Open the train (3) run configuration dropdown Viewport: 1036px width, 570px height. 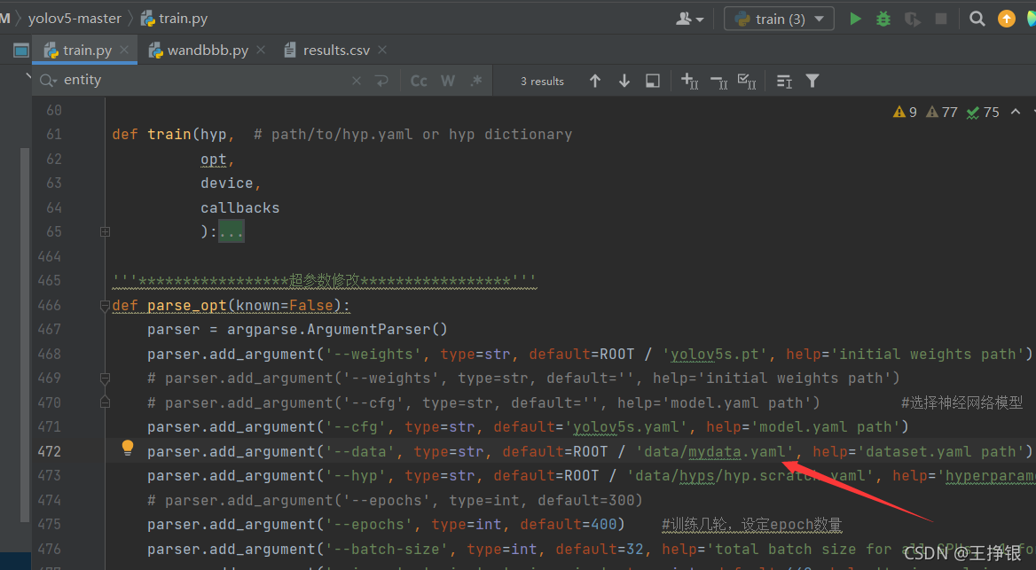click(x=779, y=19)
